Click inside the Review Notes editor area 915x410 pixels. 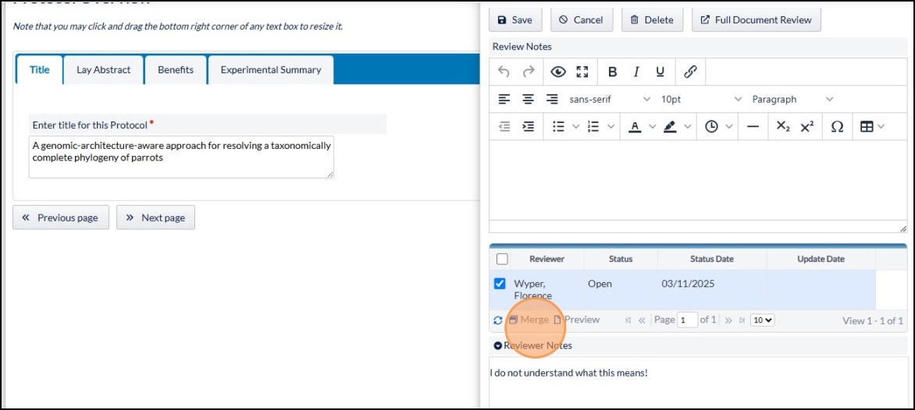(x=698, y=179)
